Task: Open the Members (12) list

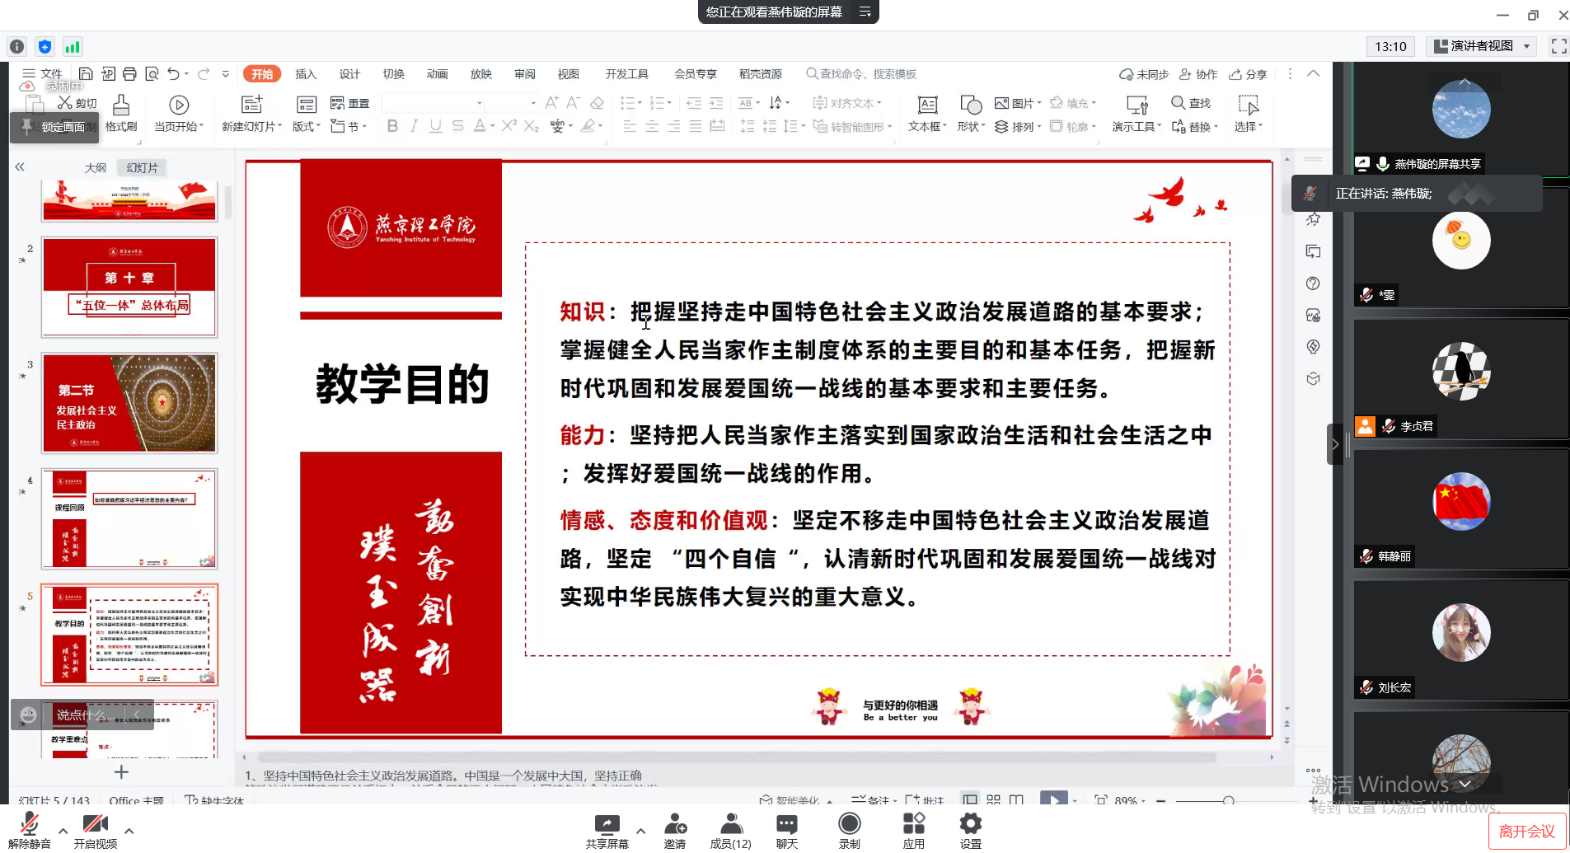Action: click(730, 825)
